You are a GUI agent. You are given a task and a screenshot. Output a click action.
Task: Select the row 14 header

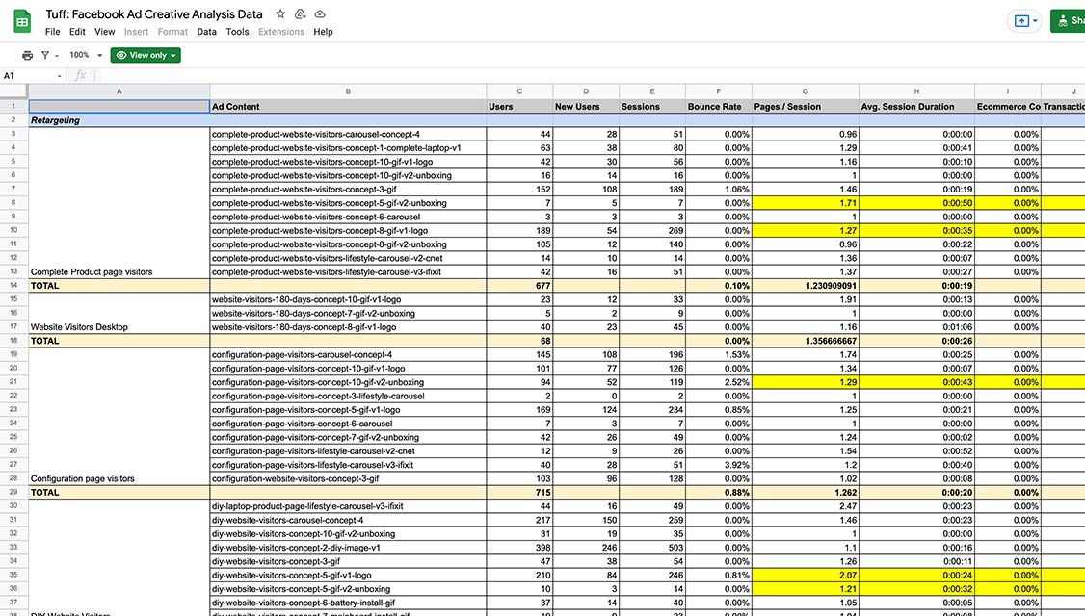tap(13, 286)
